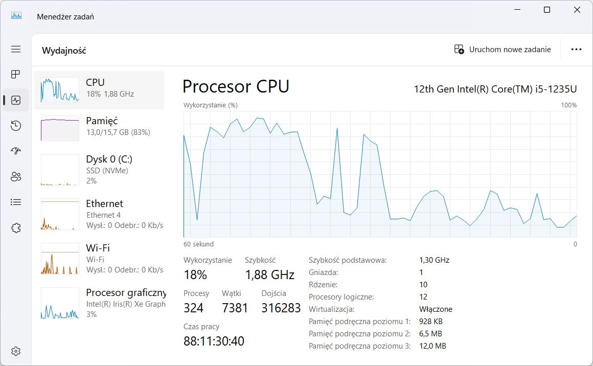Select Dysk 0 (C:) entry
The image size is (593, 366).
coord(100,170)
